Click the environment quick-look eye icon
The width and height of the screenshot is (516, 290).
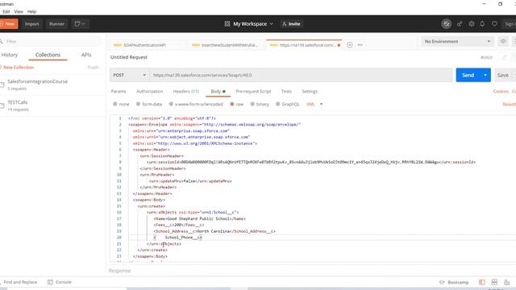pos(503,41)
